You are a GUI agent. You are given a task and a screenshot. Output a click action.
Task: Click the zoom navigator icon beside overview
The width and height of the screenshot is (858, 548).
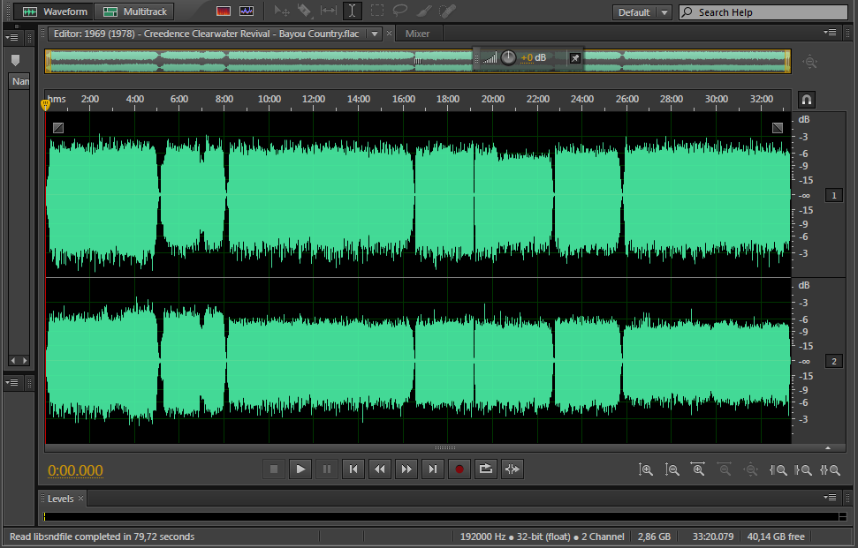pos(810,62)
